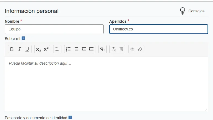Image resolution: width=213 pixels, height=120 pixels.
Task: Decrease the paragraph indent
Action: pyautogui.click(x=84, y=49)
